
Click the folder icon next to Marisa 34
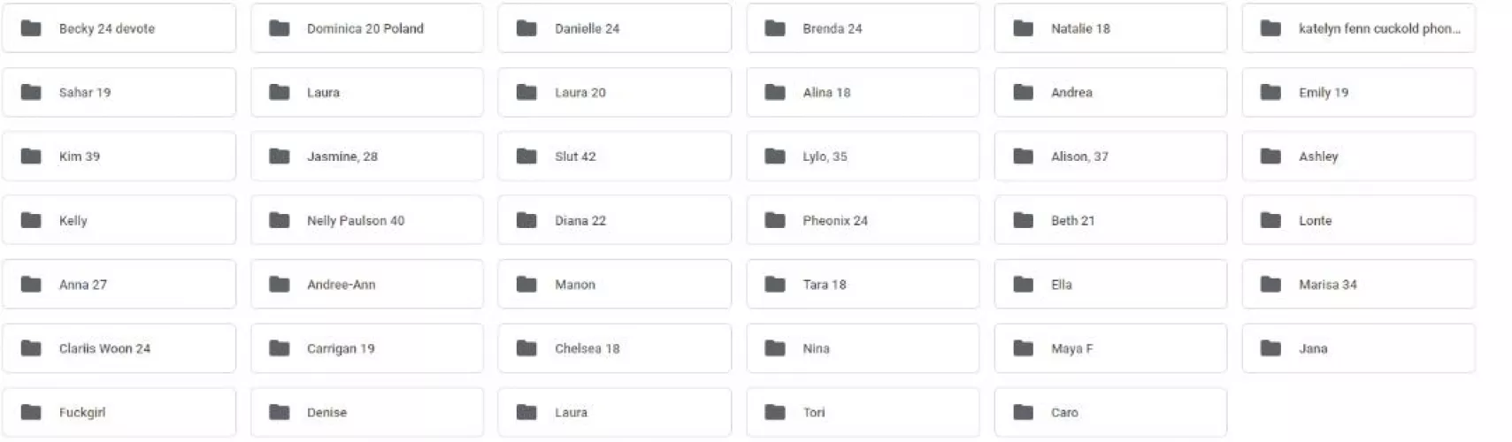pos(1271,284)
